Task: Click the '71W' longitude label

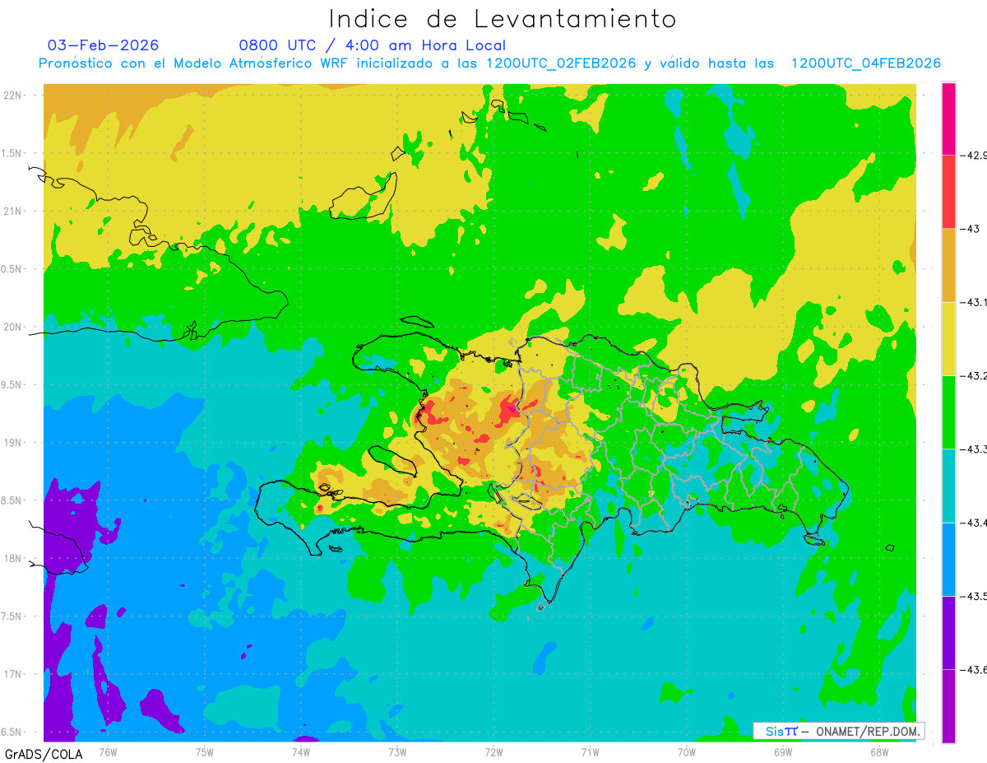Action: coord(590,752)
